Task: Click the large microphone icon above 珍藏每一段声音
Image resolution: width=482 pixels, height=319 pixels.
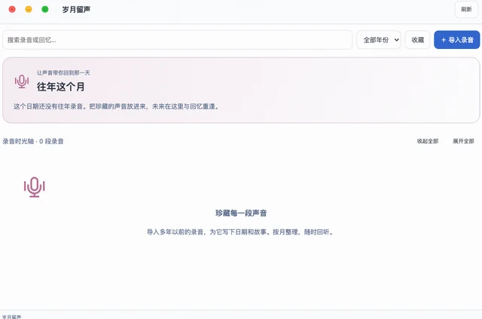Action: click(35, 187)
